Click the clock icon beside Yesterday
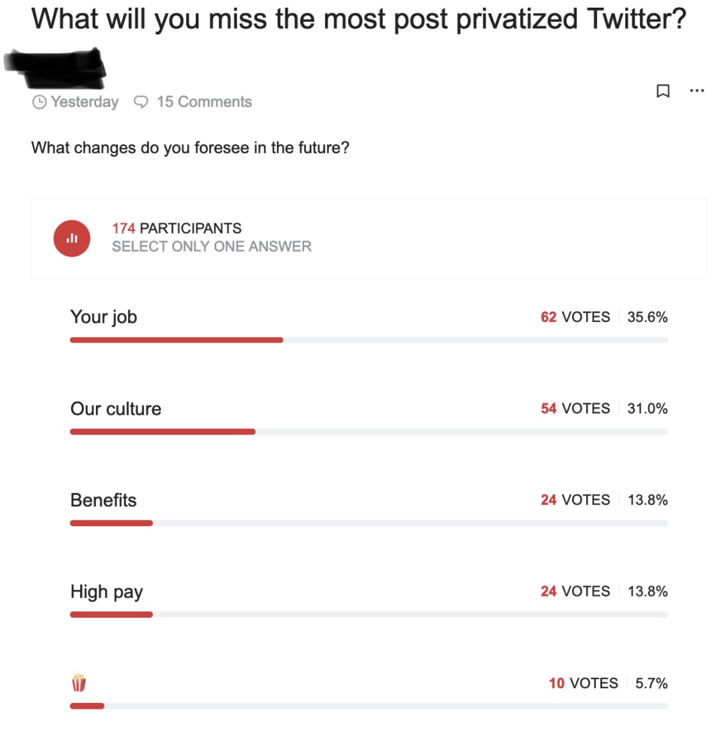720x731 pixels. coord(39,102)
